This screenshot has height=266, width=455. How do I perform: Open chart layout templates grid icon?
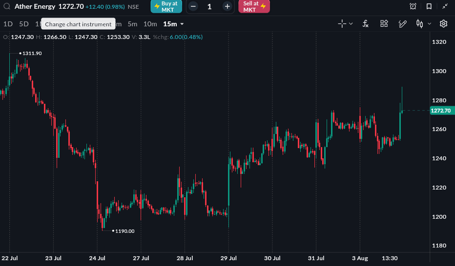tap(384, 24)
